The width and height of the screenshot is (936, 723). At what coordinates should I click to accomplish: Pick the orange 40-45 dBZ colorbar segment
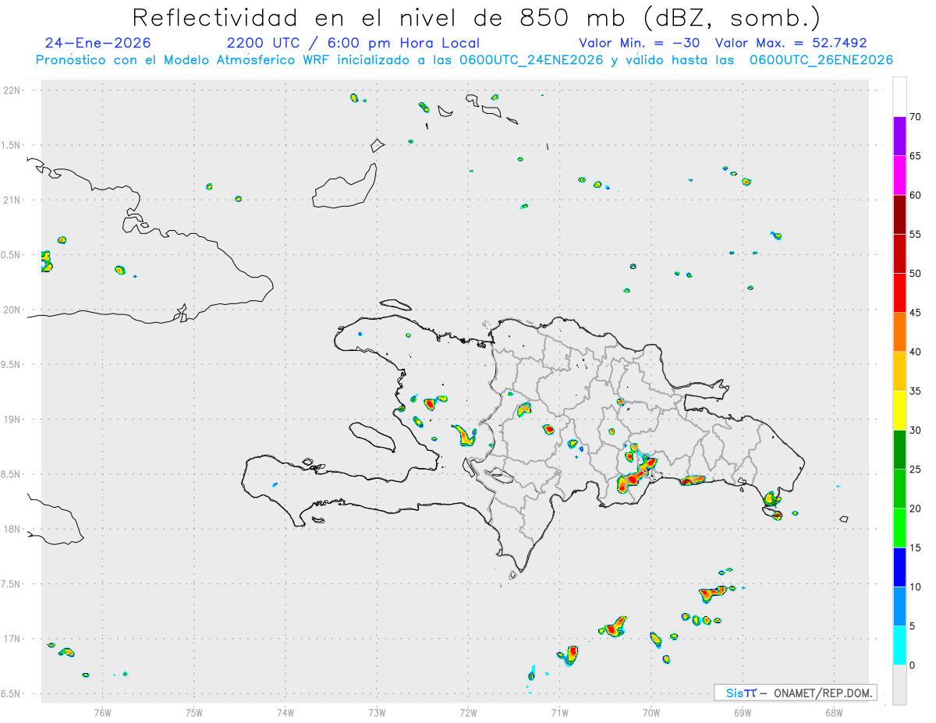(899, 332)
